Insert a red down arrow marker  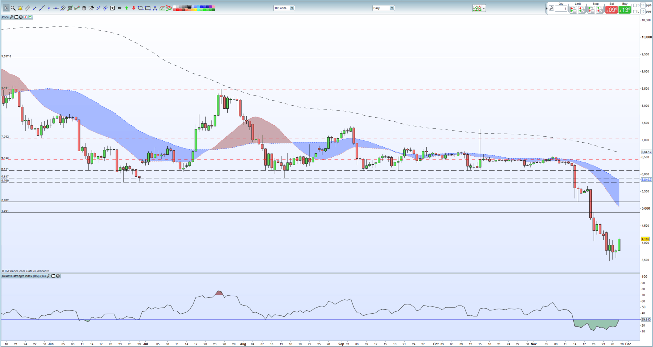(x=134, y=8)
